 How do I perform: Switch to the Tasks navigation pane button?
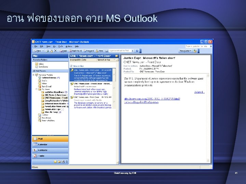(x=50, y=156)
